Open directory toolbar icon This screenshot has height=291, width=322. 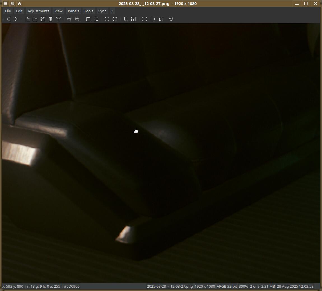[27, 19]
